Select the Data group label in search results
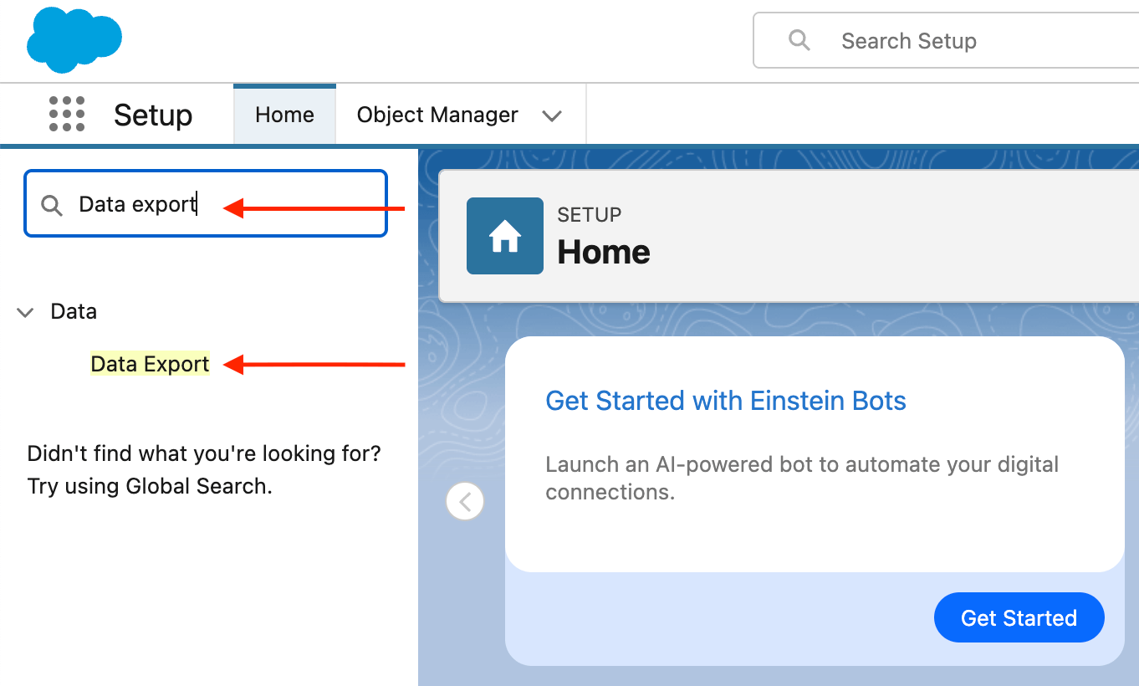This screenshot has height=686, width=1139. click(x=74, y=311)
